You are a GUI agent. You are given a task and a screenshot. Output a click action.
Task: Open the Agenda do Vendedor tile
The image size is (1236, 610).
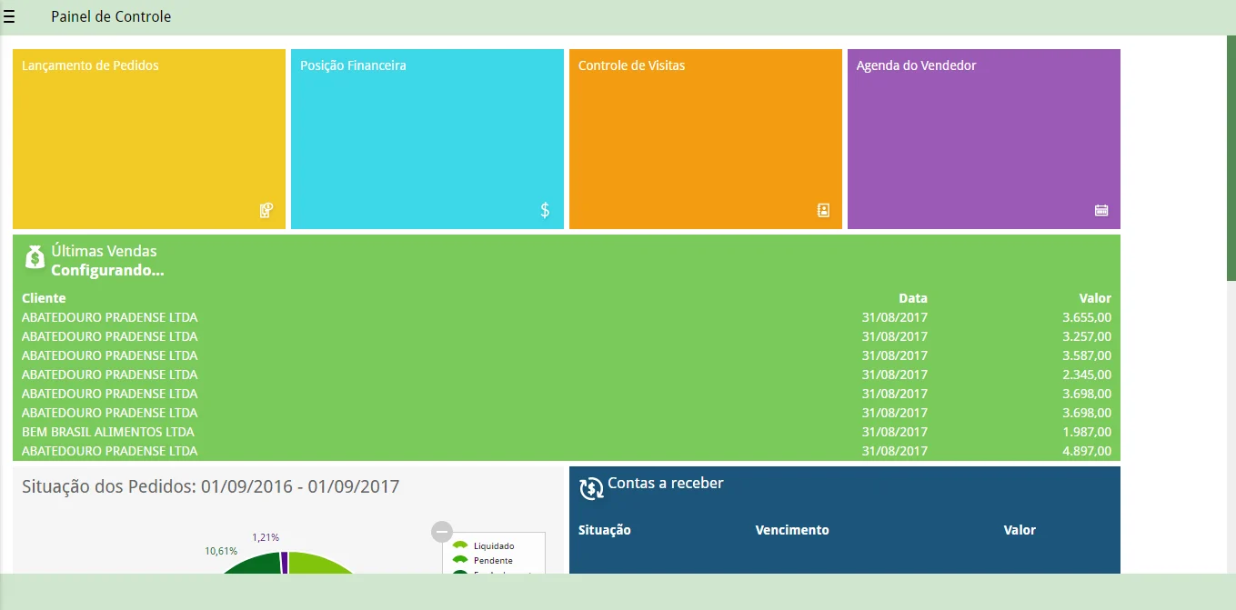tap(984, 139)
